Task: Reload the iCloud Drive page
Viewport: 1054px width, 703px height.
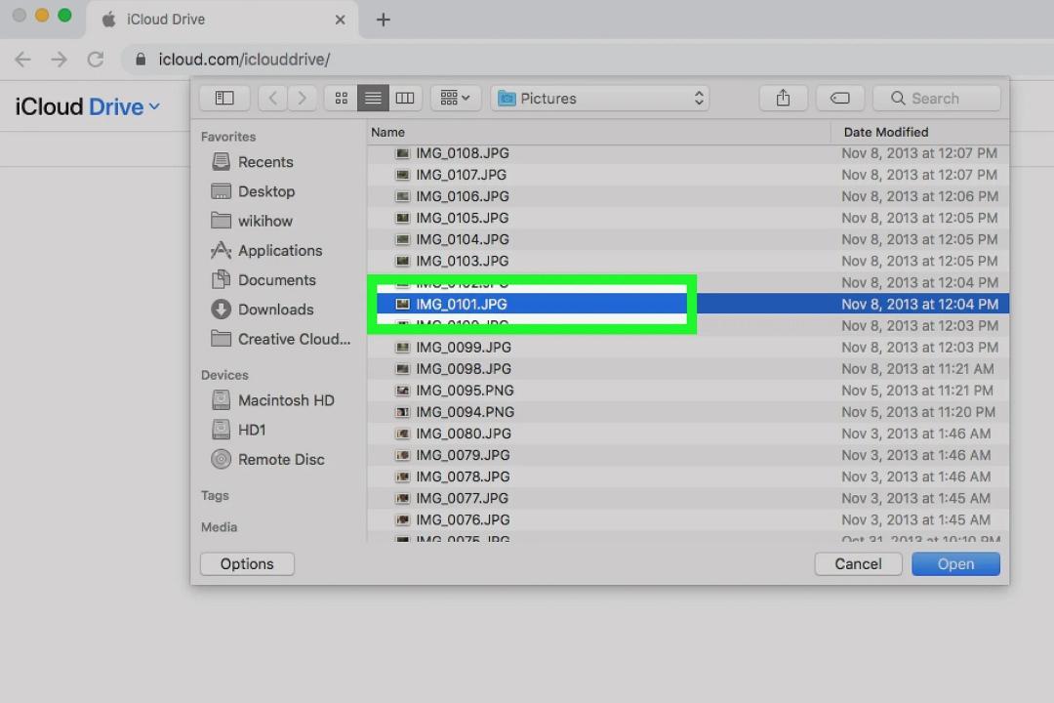Action: (96, 60)
